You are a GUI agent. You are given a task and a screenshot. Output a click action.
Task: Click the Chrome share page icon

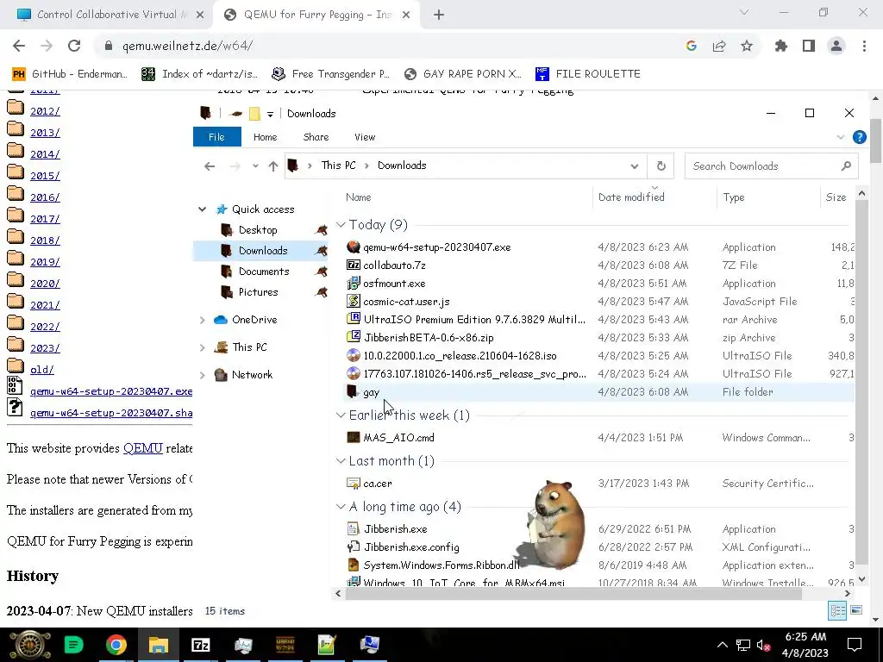719,46
